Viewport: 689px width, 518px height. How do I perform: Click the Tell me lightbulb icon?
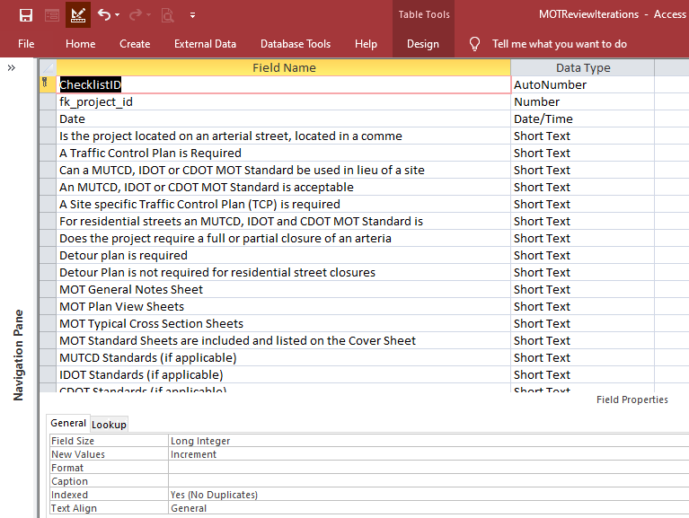tap(474, 44)
